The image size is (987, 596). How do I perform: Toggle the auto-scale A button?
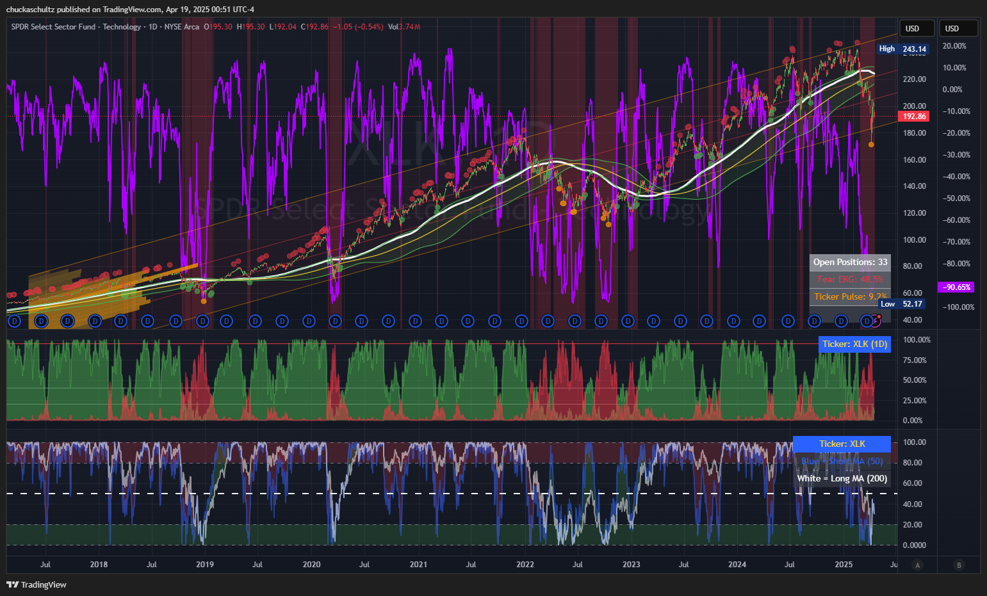[x=918, y=565]
